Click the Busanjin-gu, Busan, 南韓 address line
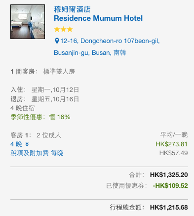Screen dimensions: 194x216 point(90,53)
